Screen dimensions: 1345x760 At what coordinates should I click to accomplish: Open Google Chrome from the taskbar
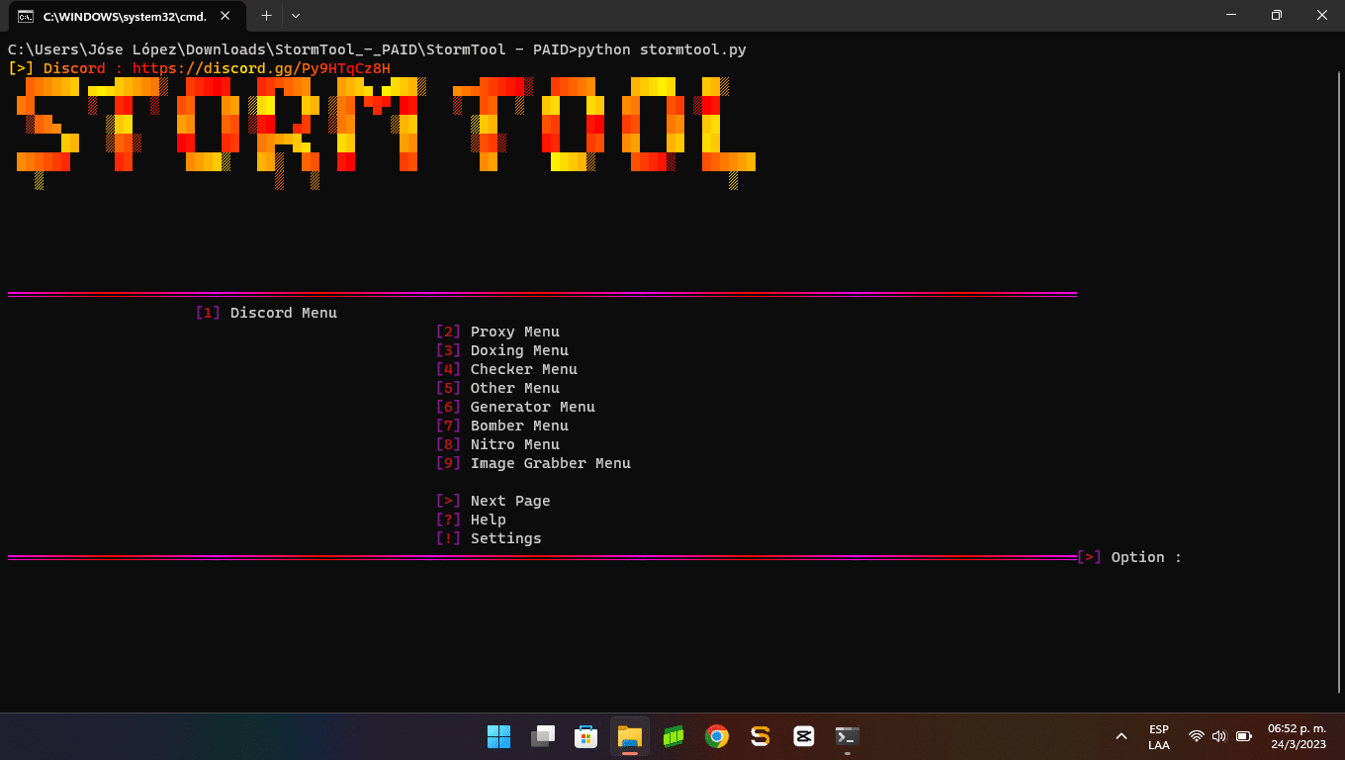(717, 736)
